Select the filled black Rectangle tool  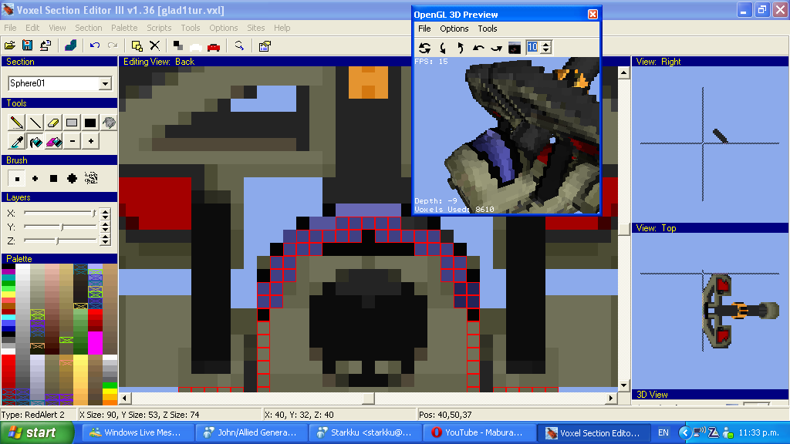[91, 123]
